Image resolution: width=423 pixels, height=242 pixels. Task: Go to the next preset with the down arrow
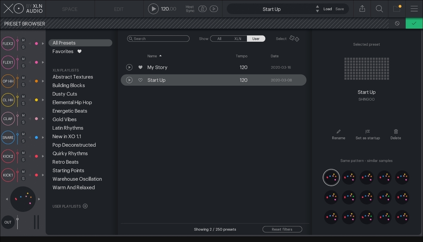click(x=317, y=11)
